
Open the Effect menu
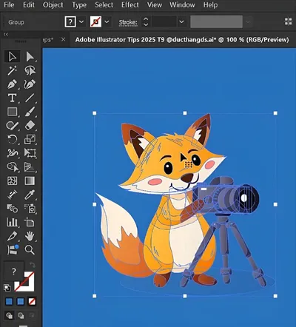(x=130, y=4)
